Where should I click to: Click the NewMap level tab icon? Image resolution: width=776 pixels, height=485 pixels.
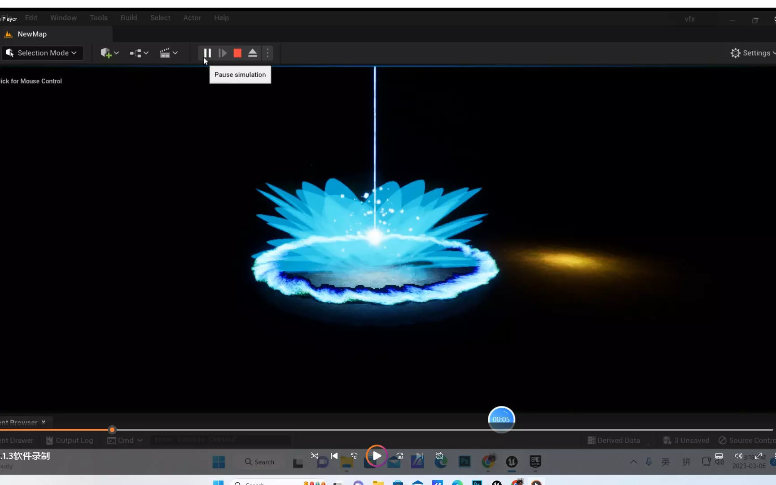pos(8,34)
